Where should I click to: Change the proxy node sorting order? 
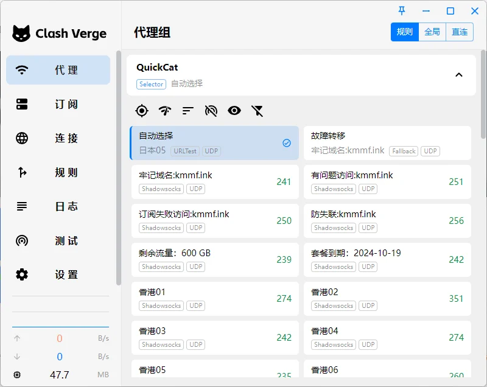click(186, 111)
